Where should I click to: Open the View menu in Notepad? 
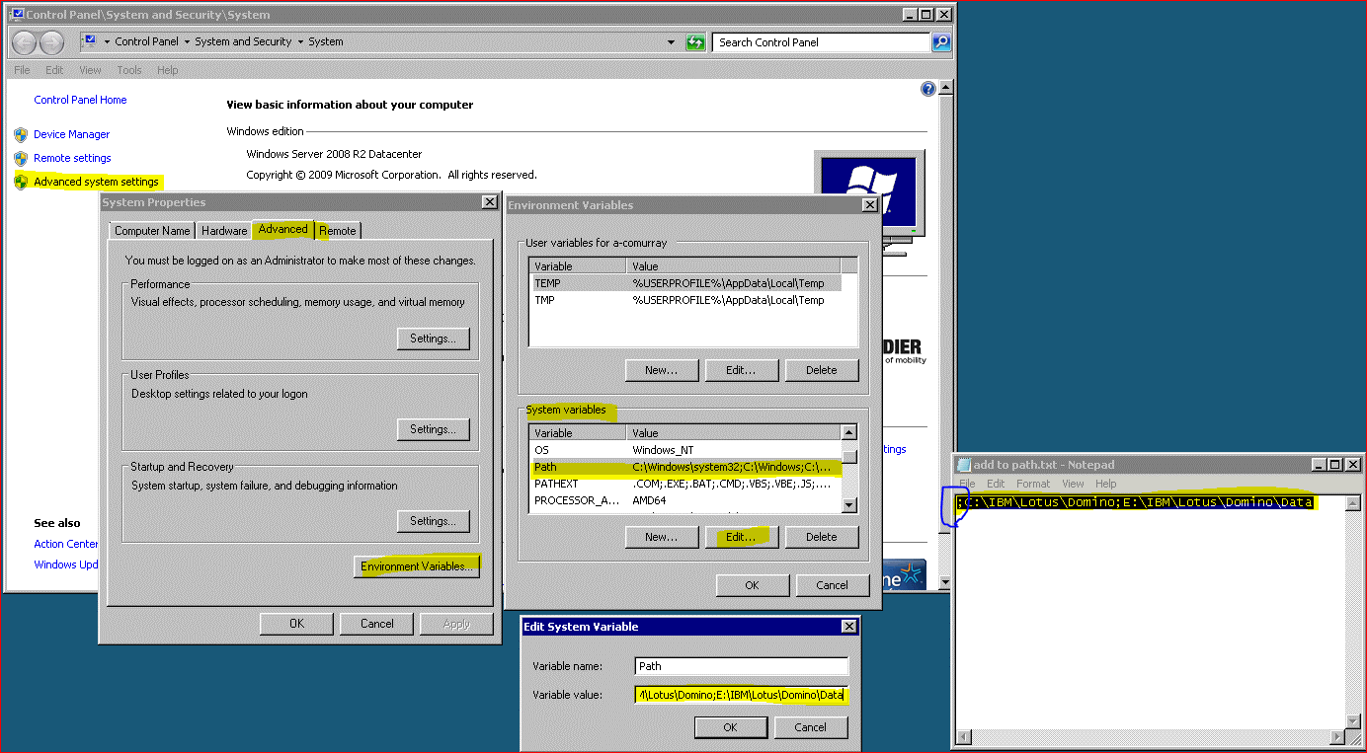[1073, 484]
